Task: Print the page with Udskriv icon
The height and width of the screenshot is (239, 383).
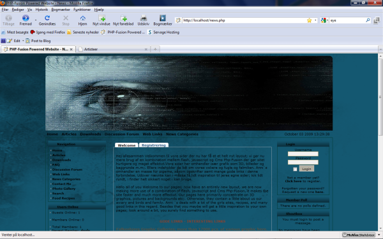Action: tap(144, 18)
